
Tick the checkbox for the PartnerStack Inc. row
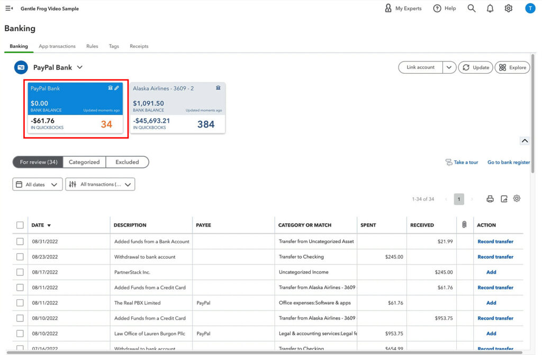coord(20,272)
